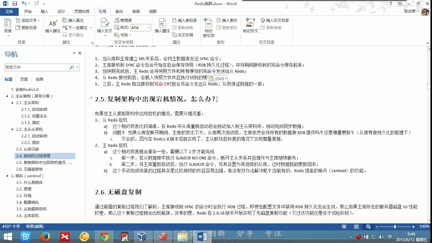This screenshot has height=243, width=432.
Task: Open the 文件 tab
Action: [9, 11]
